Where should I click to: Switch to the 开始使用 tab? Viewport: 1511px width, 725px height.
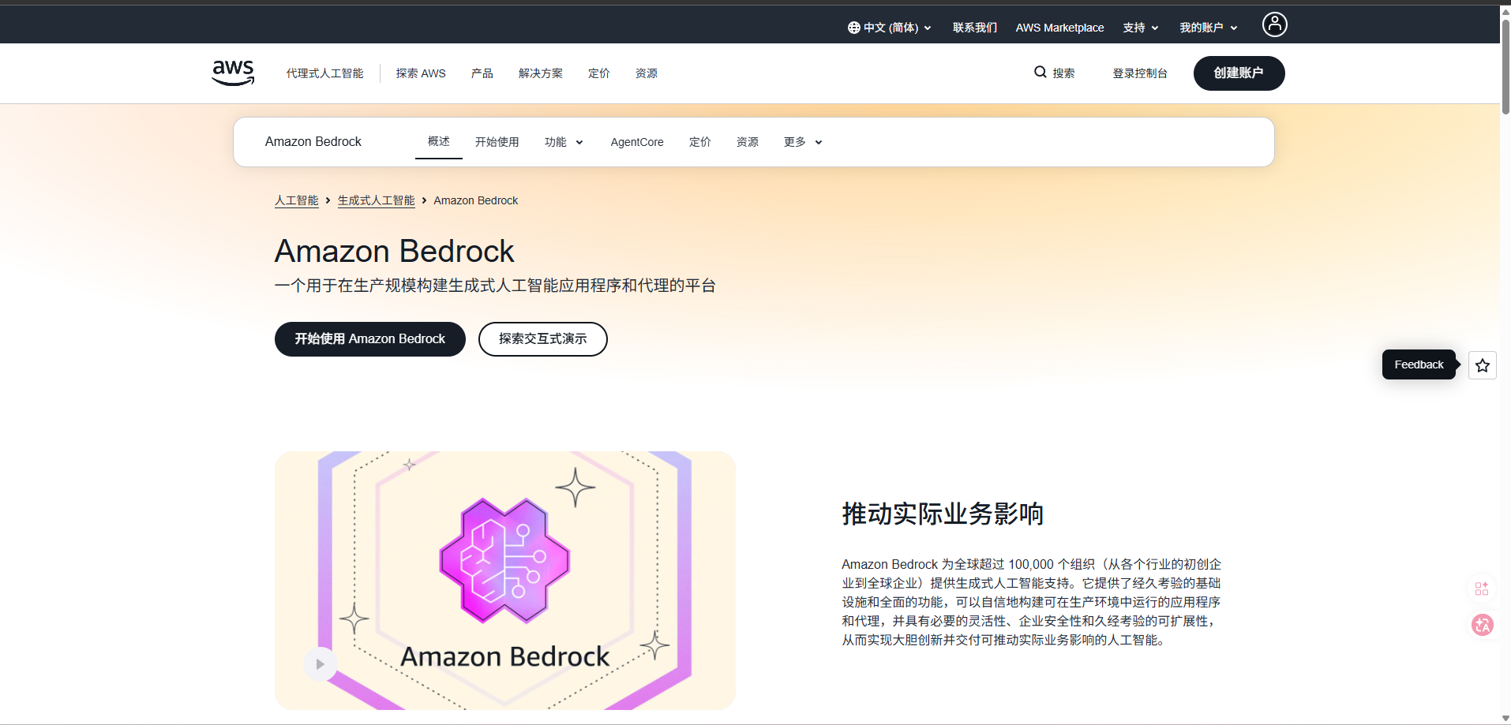(x=497, y=142)
